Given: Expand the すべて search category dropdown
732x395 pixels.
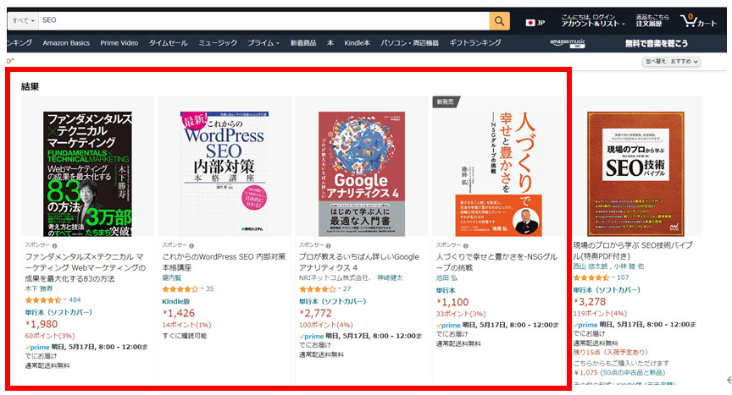Looking at the screenshot, I should 23,20.
